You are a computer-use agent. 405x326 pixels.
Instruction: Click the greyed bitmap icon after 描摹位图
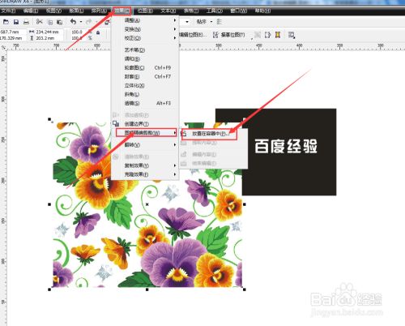coord(258,35)
